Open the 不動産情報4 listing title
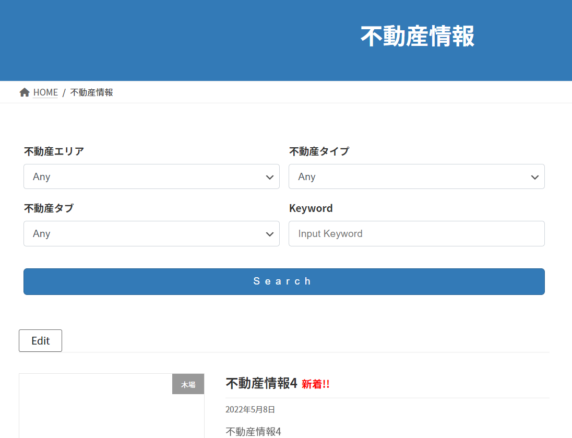Viewport: 572px width, 438px height. coord(261,383)
